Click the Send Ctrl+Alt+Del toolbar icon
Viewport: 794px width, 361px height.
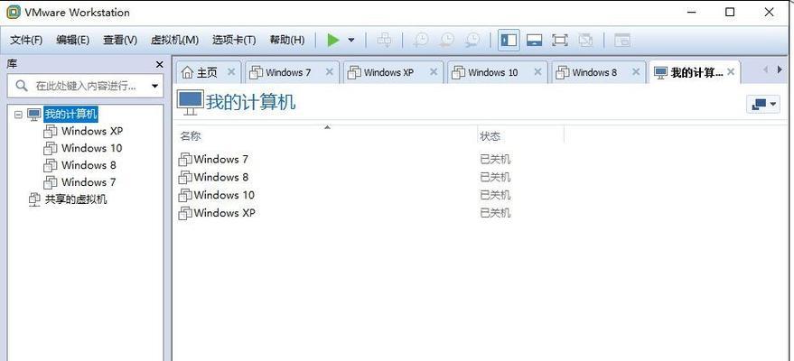coord(384,40)
